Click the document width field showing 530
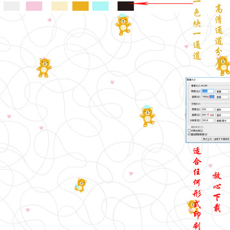This screenshot has width=230, height=230. click(208, 109)
